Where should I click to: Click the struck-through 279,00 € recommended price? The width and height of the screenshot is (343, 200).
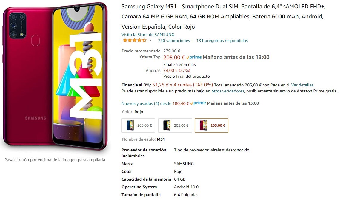pos(172,51)
